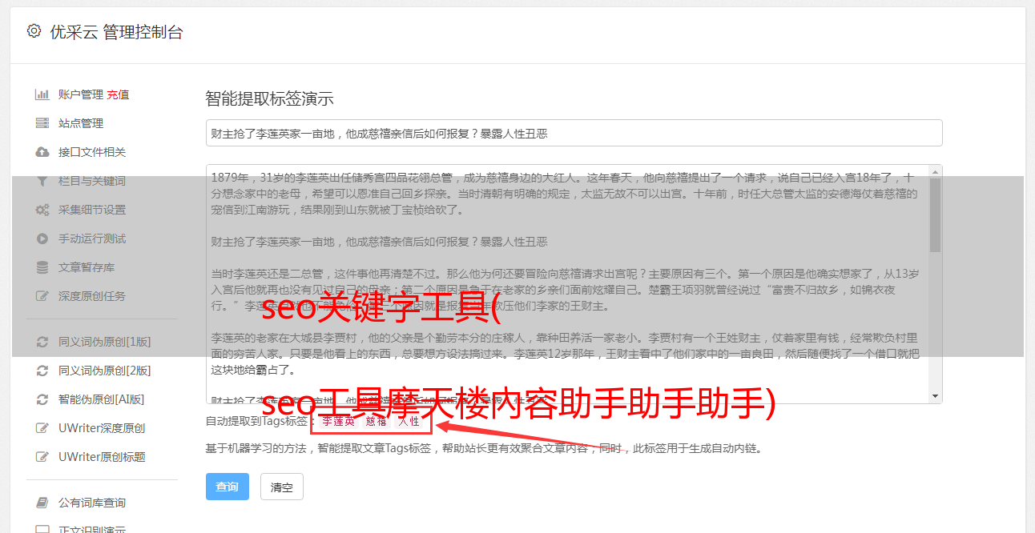Click the 智能伪原创[AI版] refresh icon
The height and width of the screenshot is (533, 1035).
tap(42, 399)
